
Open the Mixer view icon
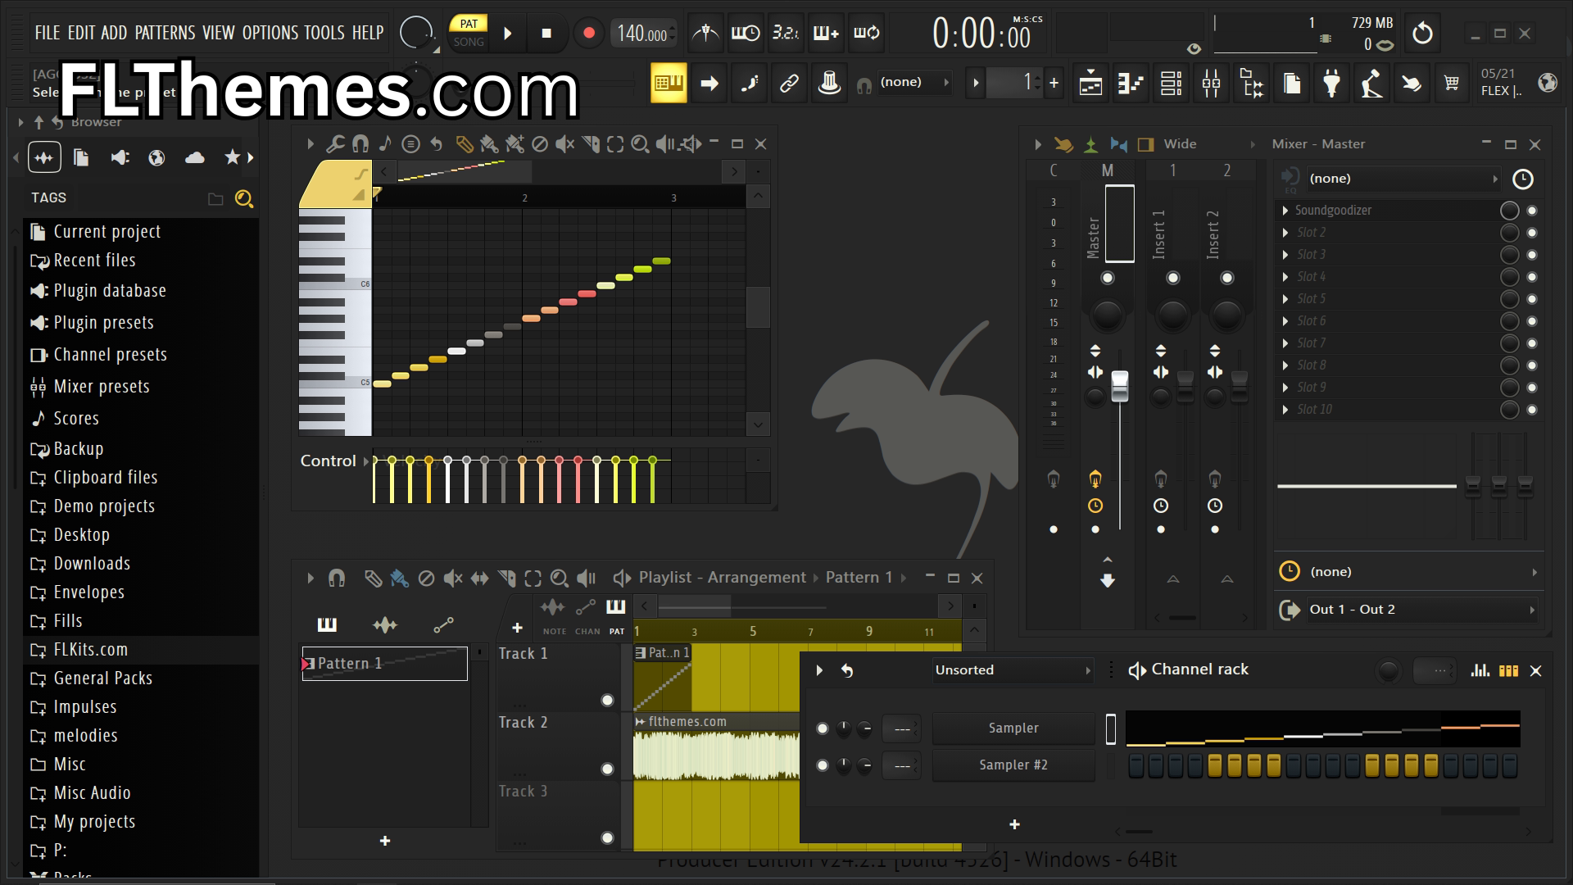[1211, 83]
